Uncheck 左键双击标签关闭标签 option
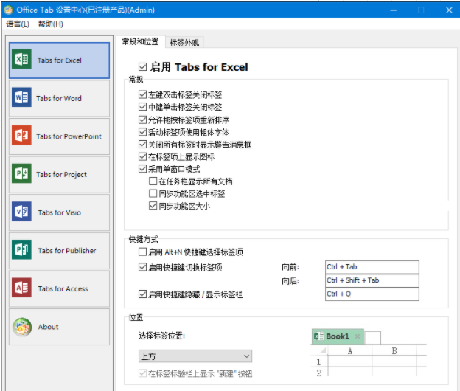460x391 pixels. pyautogui.click(x=142, y=95)
